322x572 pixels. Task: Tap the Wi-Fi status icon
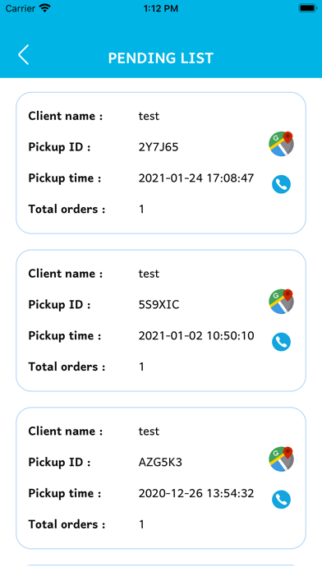[45, 8]
